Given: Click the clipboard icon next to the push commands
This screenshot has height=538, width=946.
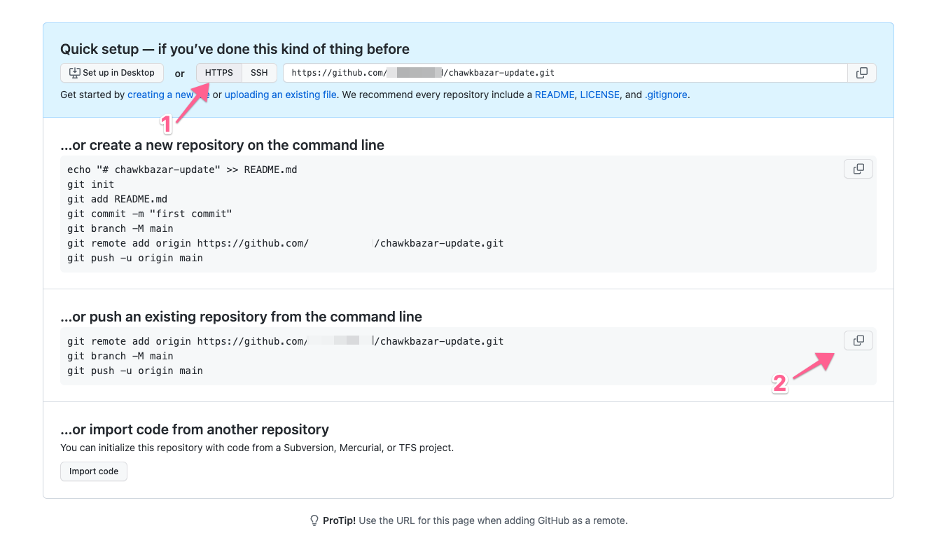Looking at the screenshot, I should [858, 340].
